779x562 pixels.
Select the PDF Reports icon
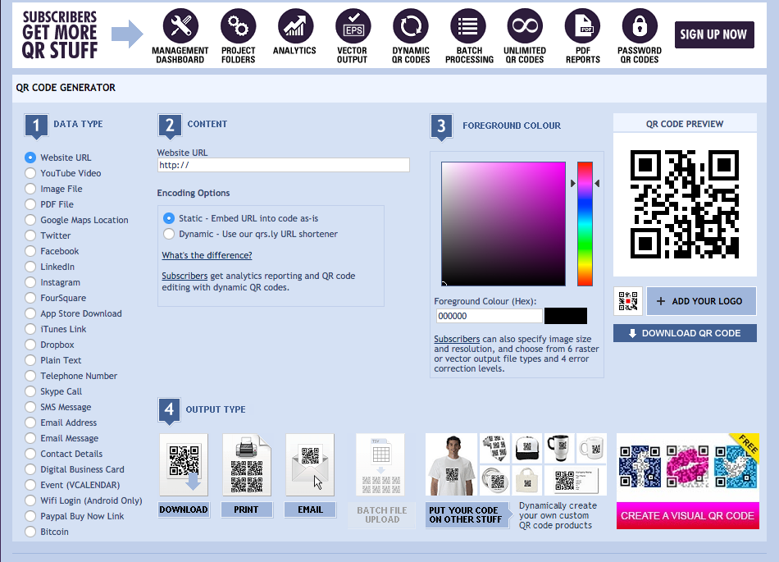(582, 25)
